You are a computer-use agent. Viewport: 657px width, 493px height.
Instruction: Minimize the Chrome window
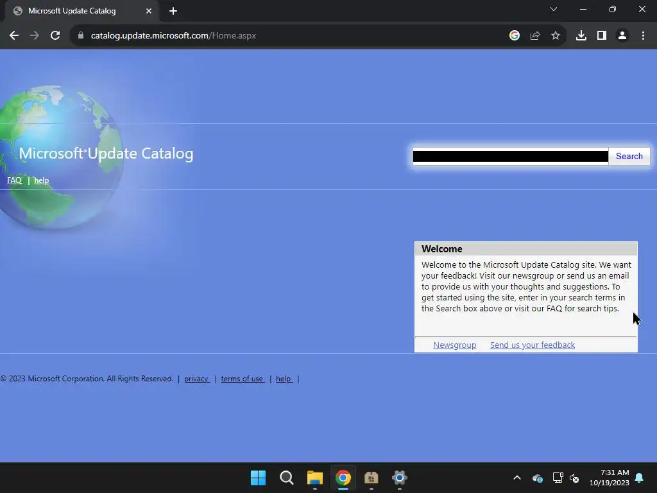click(583, 9)
